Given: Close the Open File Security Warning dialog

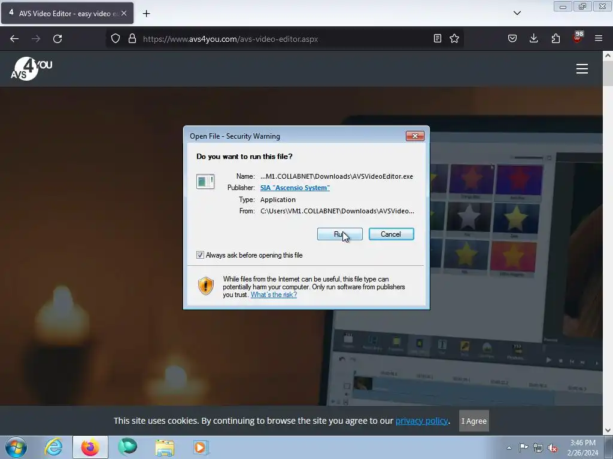Looking at the screenshot, I should [x=415, y=136].
